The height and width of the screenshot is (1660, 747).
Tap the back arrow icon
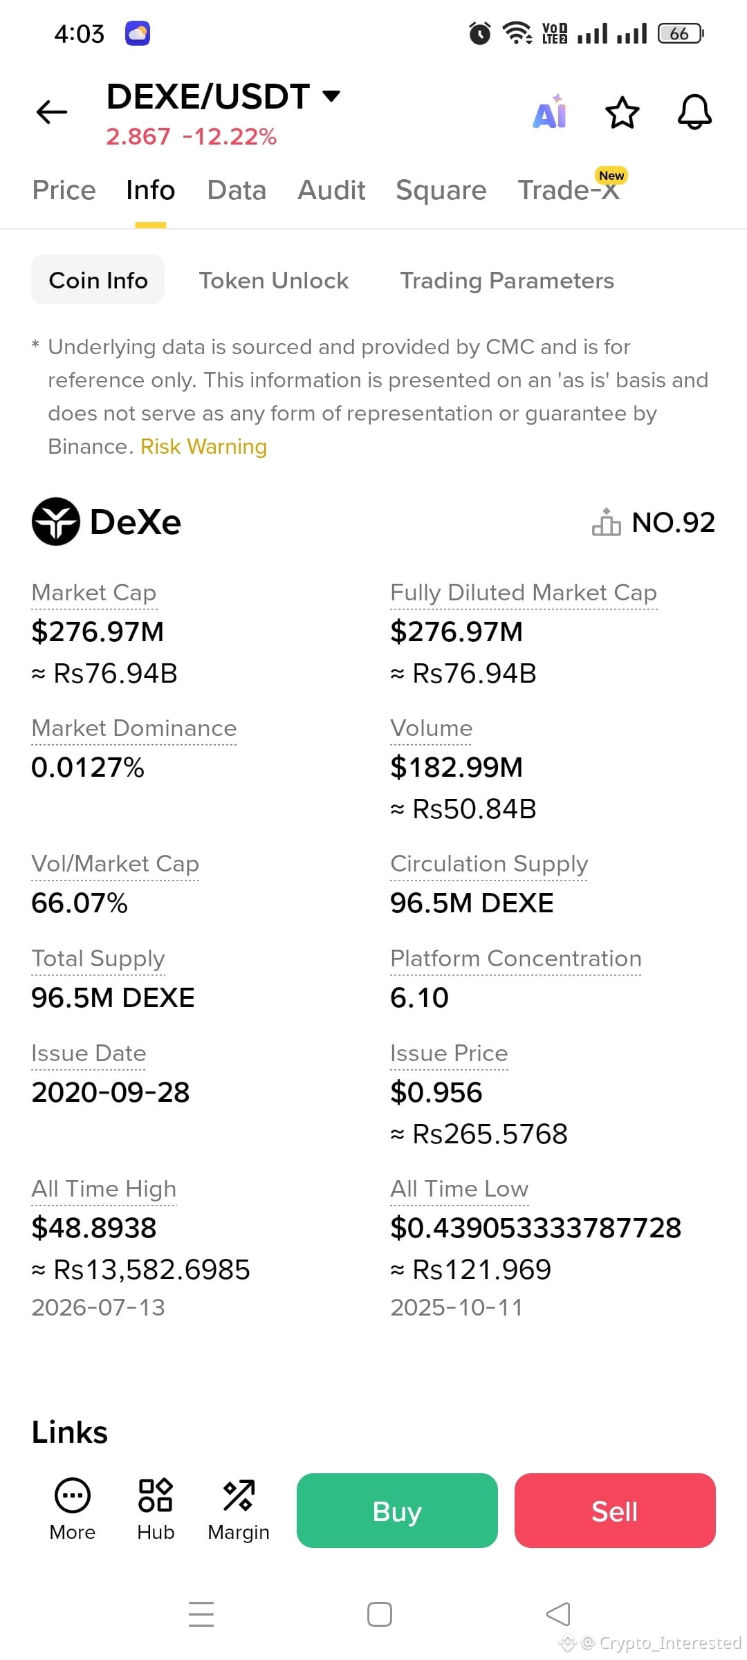(x=52, y=112)
